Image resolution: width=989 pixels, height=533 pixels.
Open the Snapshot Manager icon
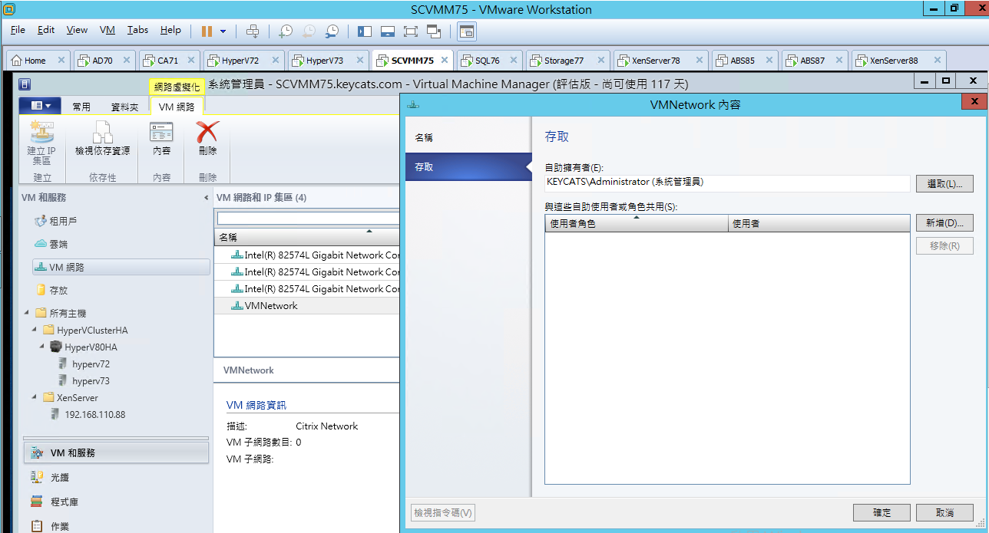coord(332,31)
